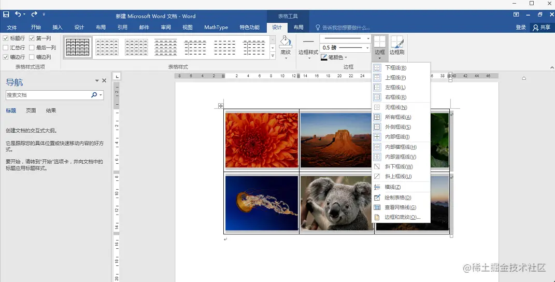Toggle the 标题行 header row checkbox
Screen dimensions: 555x282
(5, 38)
